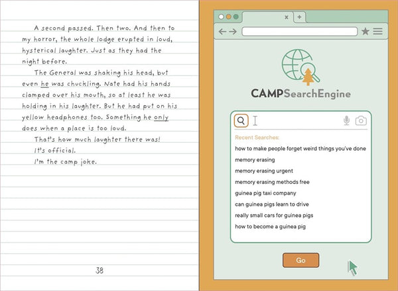This screenshot has height=291, width=398.
Task: Select 'how to make people forget weird things you've done'
Action: pyautogui.click(x=300, y=149)
